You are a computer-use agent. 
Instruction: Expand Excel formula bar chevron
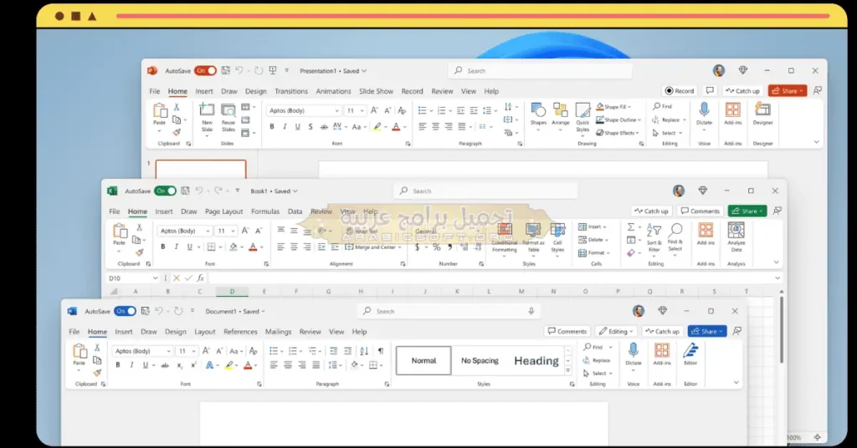tap(777, 277)
